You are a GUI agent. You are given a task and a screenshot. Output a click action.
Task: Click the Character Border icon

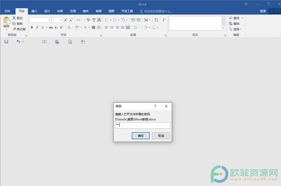click(x=99, y=20)
